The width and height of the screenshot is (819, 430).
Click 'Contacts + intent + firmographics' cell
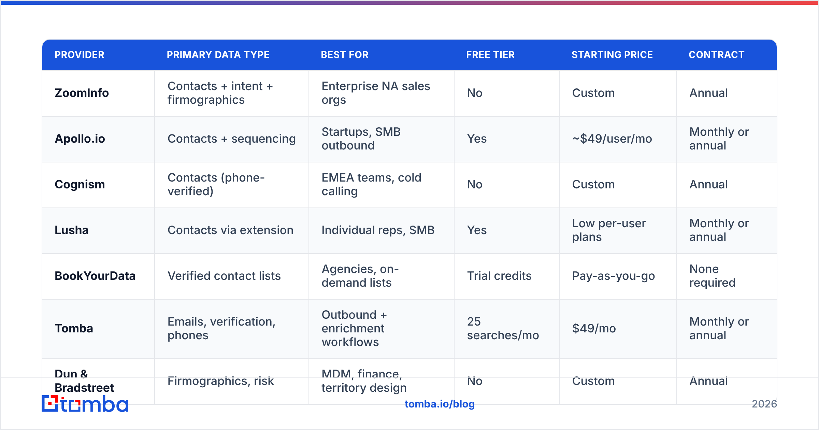click(232, 93)
